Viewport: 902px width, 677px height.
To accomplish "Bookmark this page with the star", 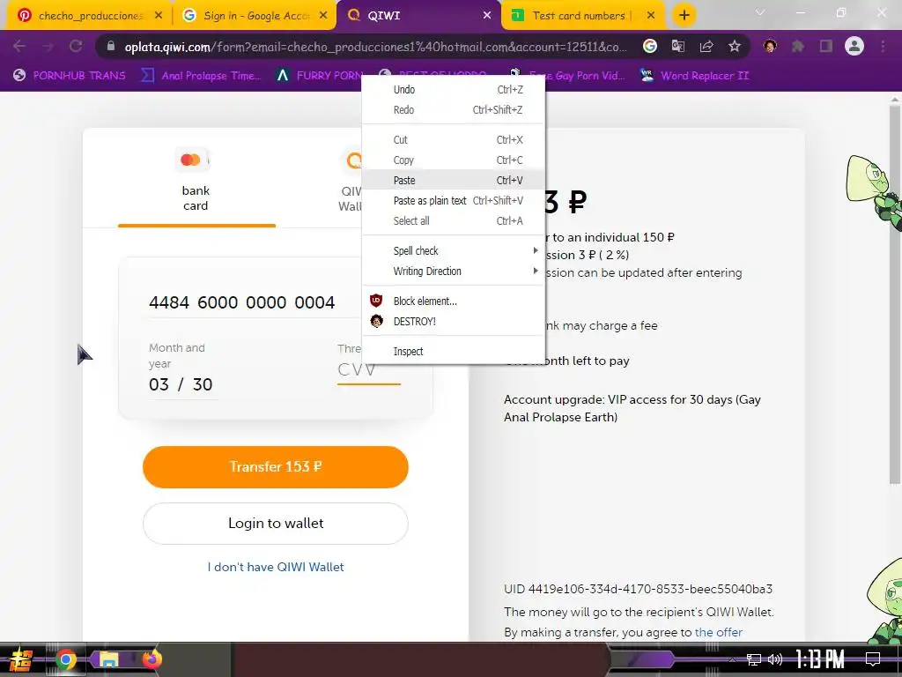I will point(735,46).
